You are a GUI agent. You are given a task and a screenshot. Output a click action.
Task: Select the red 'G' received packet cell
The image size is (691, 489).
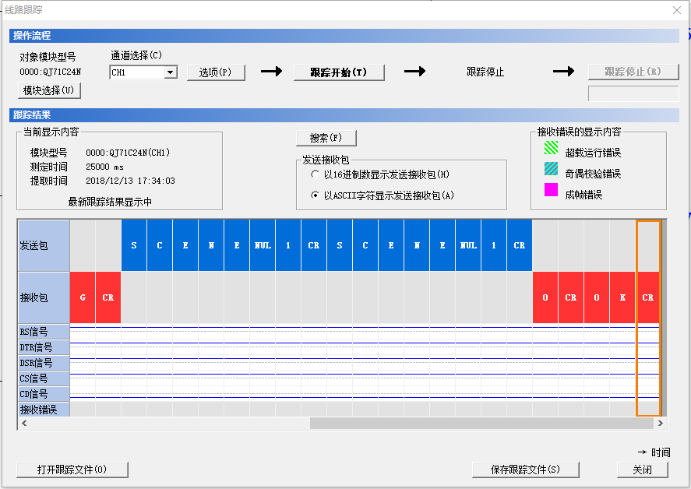click(x=83, y=297)
